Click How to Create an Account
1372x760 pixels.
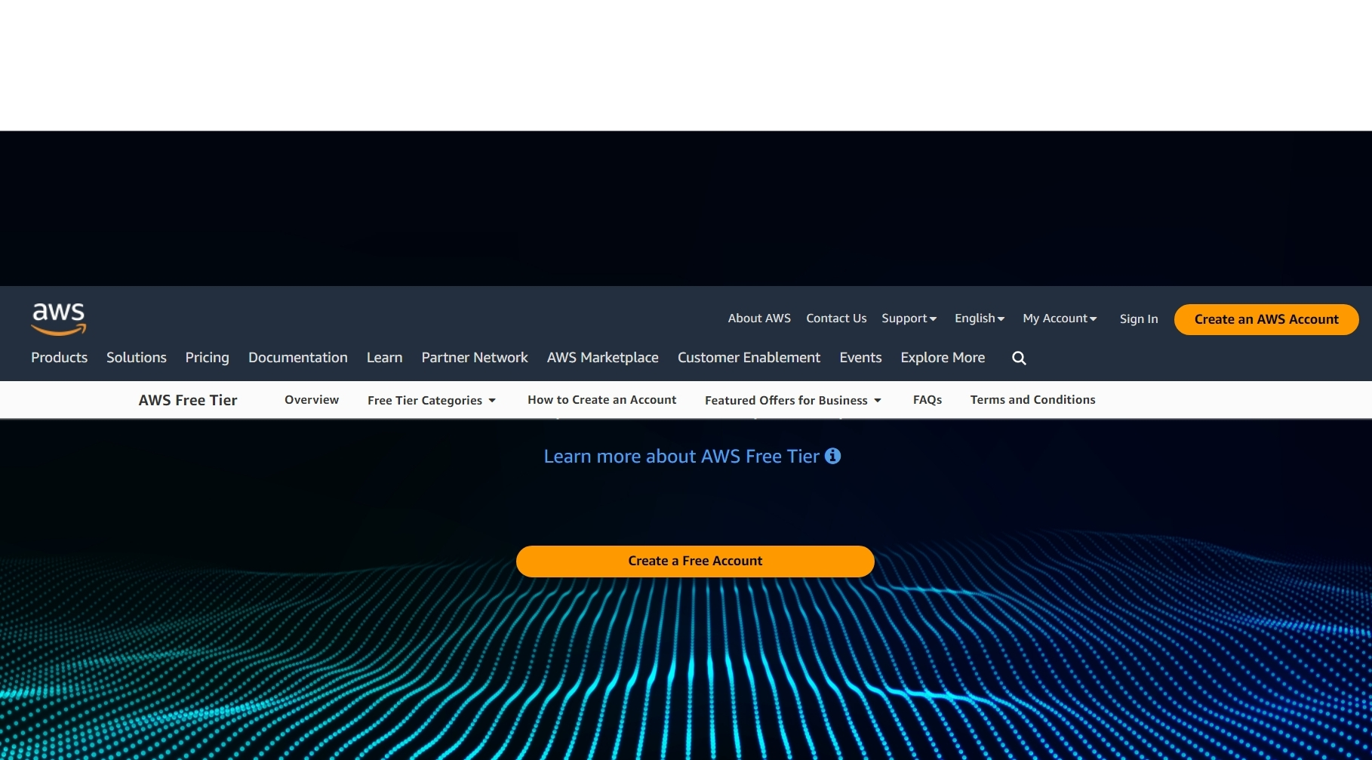(x=601, y=400)
